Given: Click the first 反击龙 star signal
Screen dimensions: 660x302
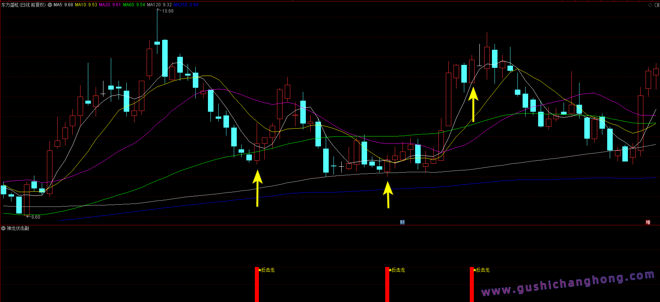Looking at the screenshot, I should 266,270.
